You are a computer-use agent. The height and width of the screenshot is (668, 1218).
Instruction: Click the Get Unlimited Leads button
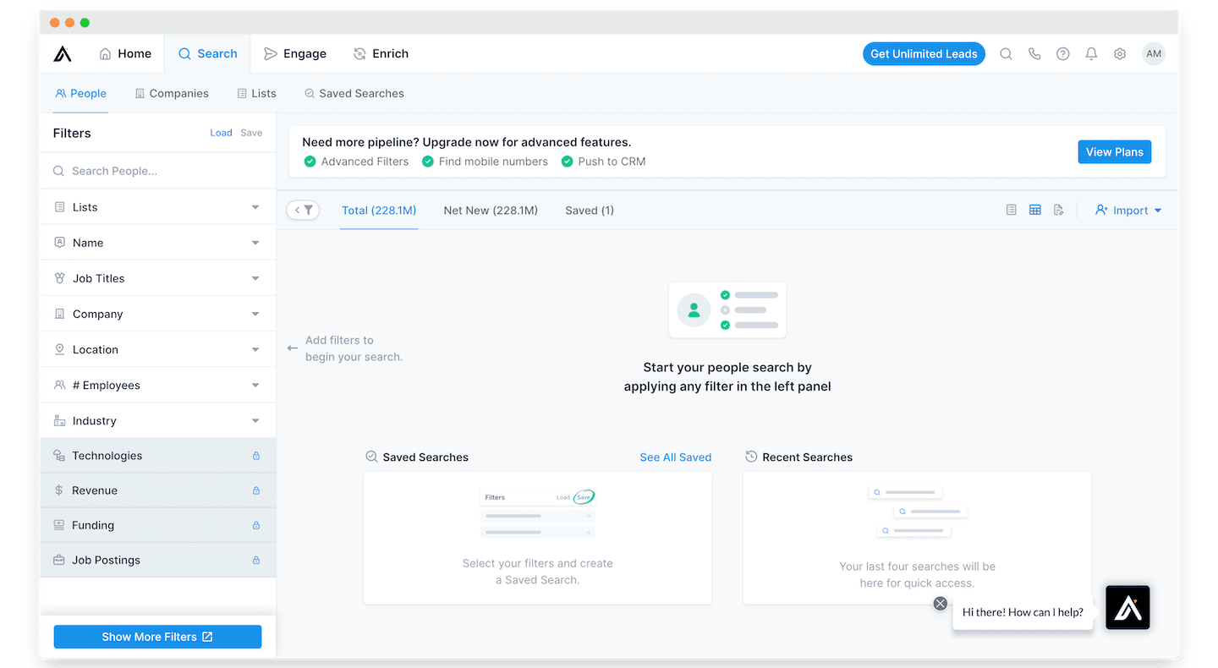(924, 53)
